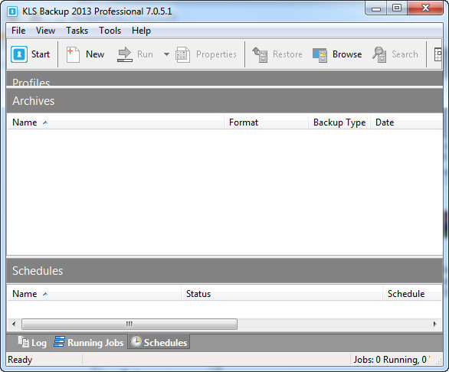Sort schedules by Status column

click(x=282, y=294)
